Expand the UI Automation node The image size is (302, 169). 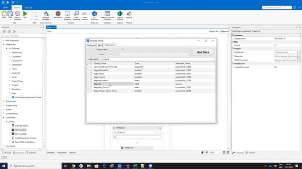click(x=4, y=114)
